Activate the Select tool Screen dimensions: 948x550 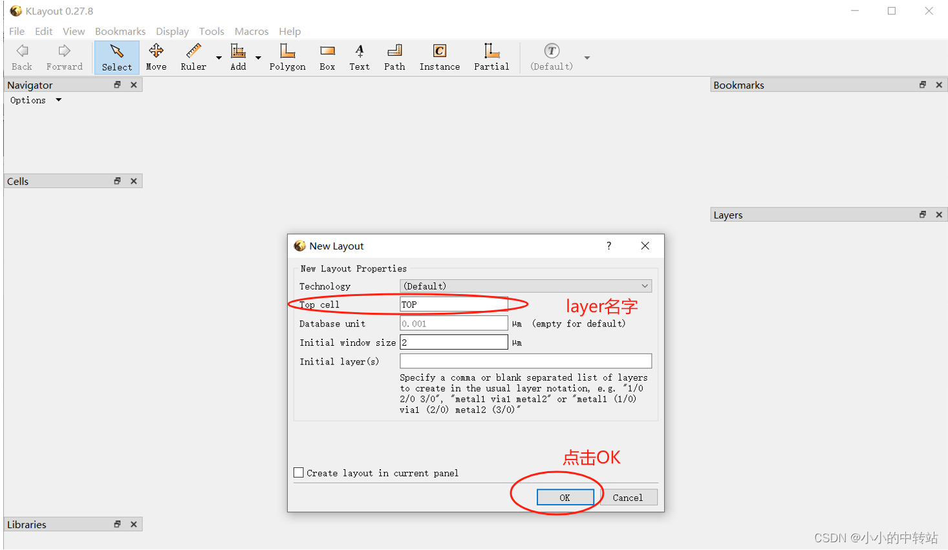pos(116,58)
